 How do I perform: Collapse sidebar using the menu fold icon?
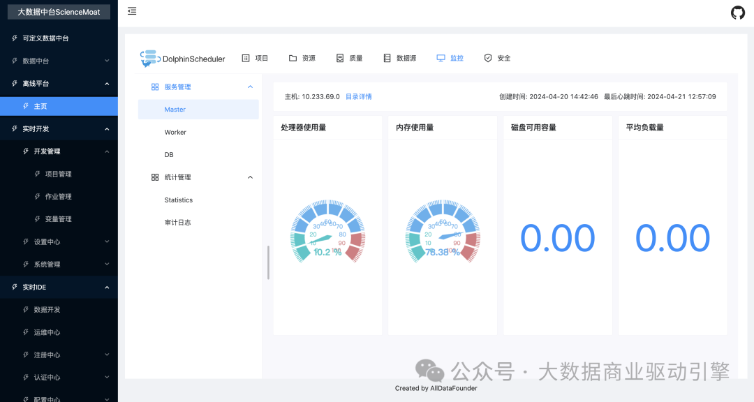click(x=132, y=11)
